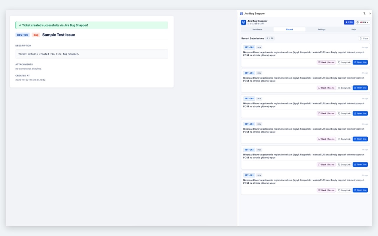Share DEV-103 to Slack / Teams
Image resolution: width=378 pixels, height=236 pixels.
(x=326, y=139)
